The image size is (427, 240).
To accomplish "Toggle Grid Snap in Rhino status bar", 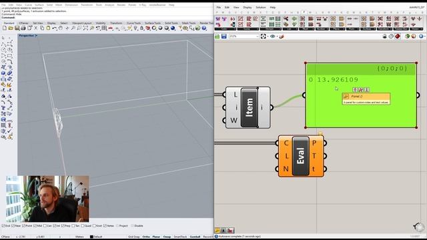I will point(133,237).
